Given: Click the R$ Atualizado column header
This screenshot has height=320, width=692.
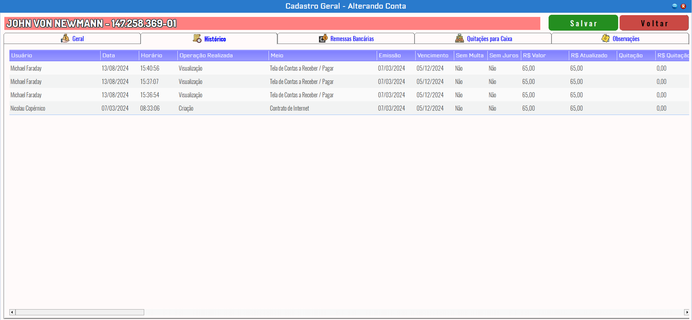Looking at the screenshot, I should (x=593, y=55).
